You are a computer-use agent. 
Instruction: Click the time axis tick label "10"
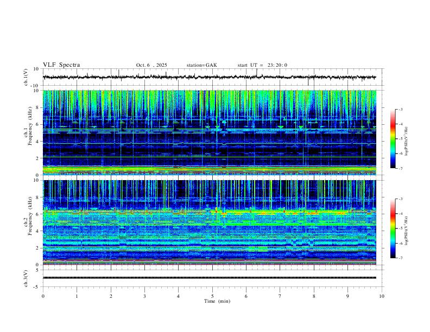382,296
